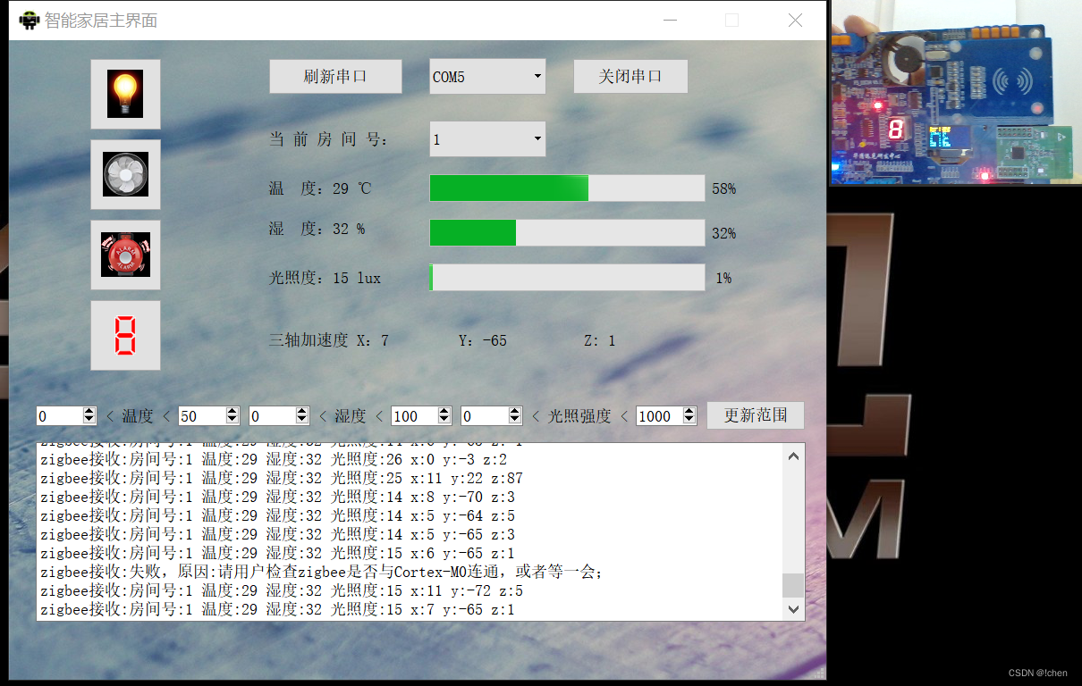Image resolution: width=1082 pixels, height=686 pixels.
Task: Click the log line ending x:11 y:-72 z:5
Action: pyautogui.click(x=282, y=590)
